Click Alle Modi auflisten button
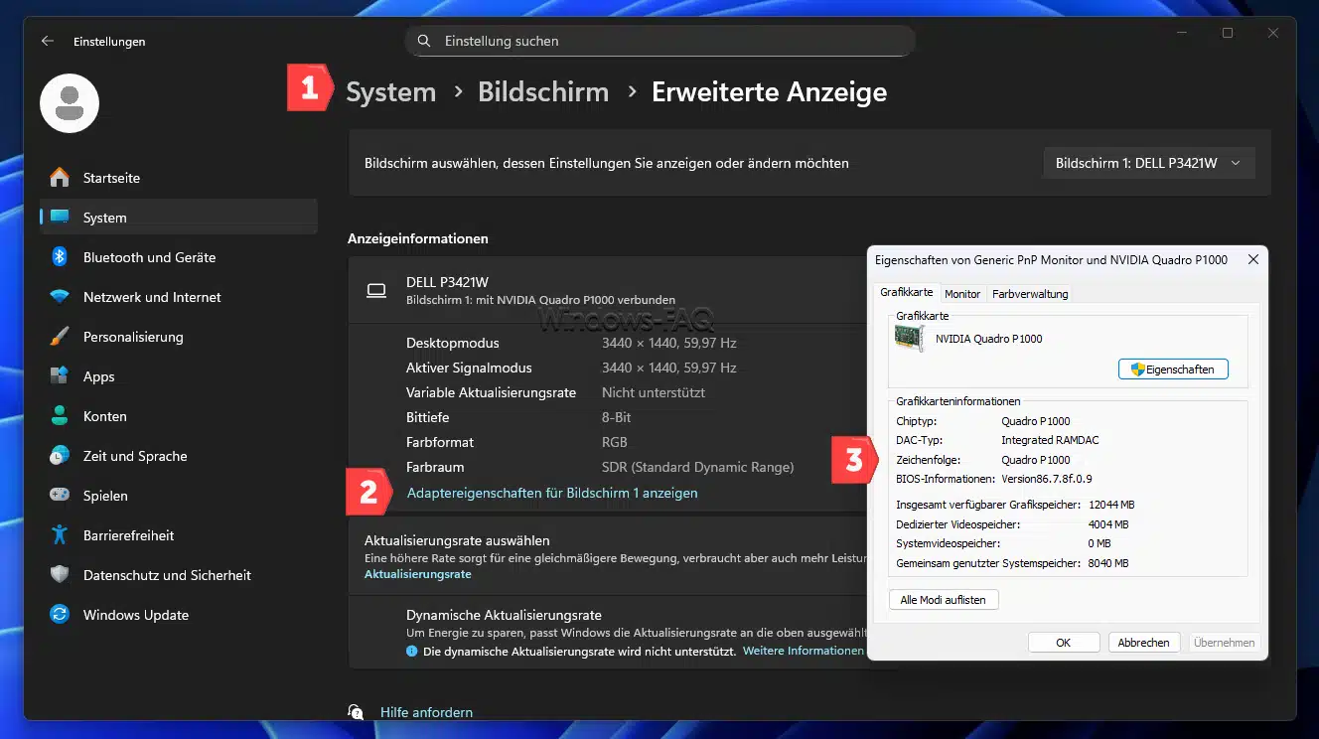Screen dimensions: 1319x739 pos(943,600)
